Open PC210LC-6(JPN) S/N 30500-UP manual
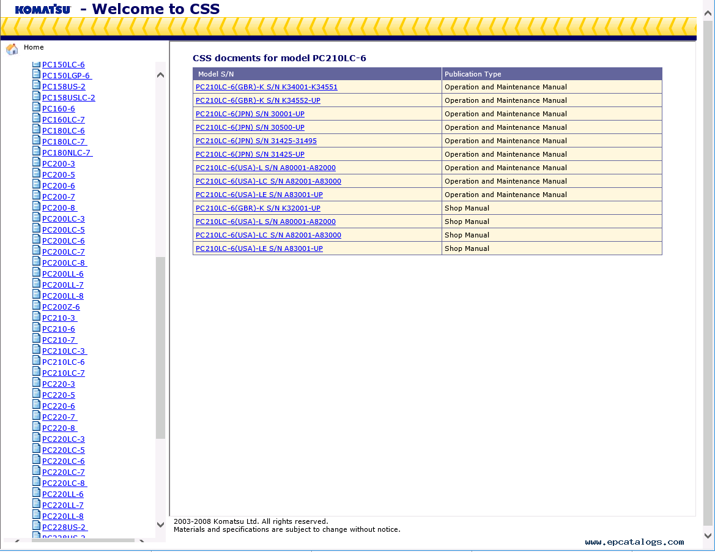The height and width of the screenshot is (552, 715). 250,127
